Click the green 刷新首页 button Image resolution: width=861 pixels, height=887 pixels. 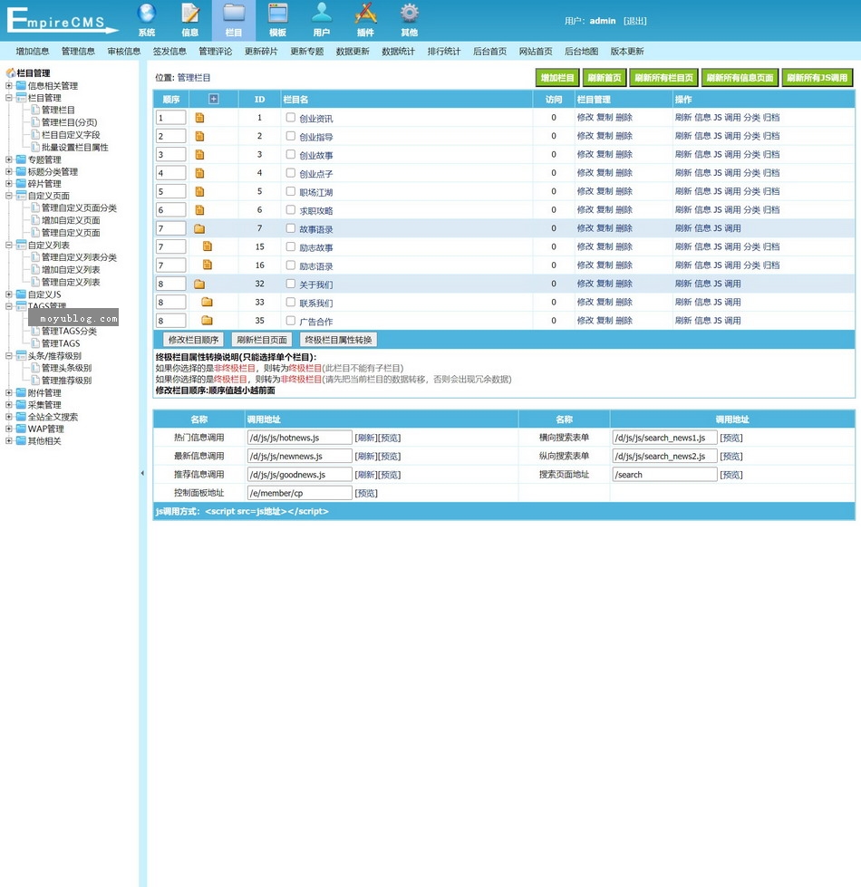[605, 78]
